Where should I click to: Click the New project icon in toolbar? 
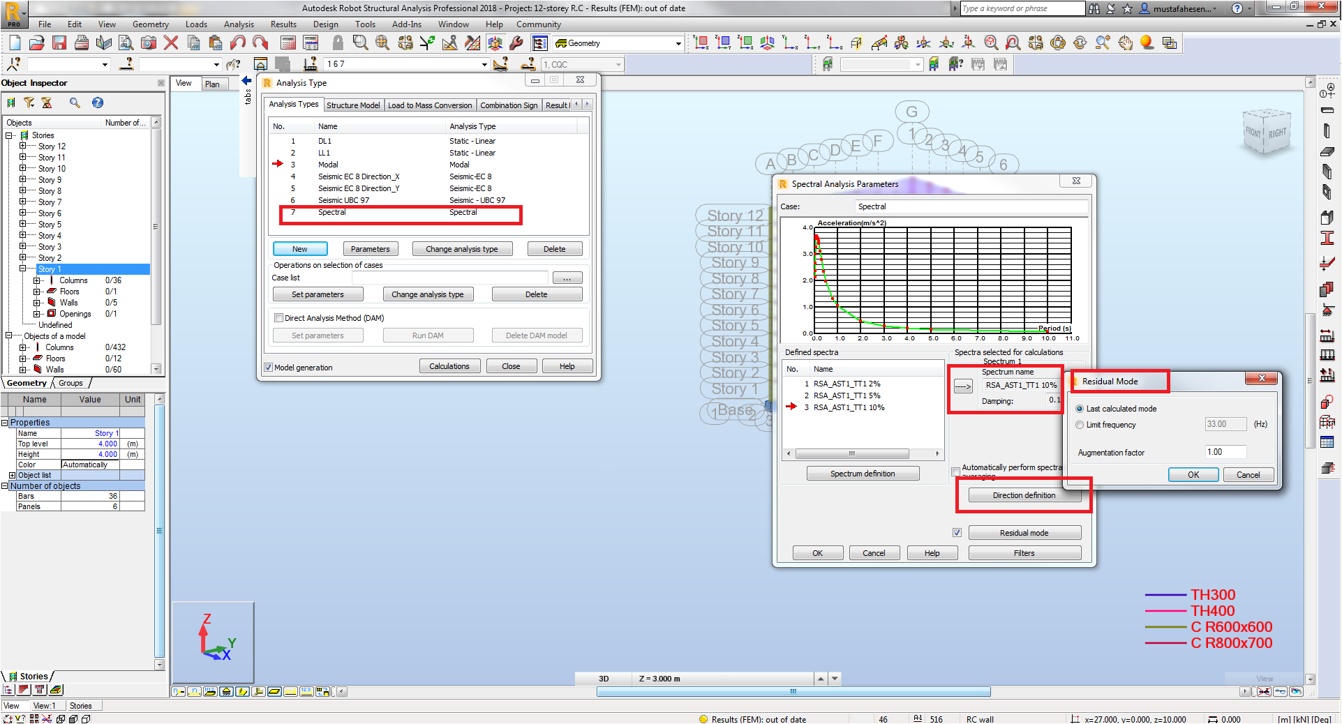pos(15,43)
